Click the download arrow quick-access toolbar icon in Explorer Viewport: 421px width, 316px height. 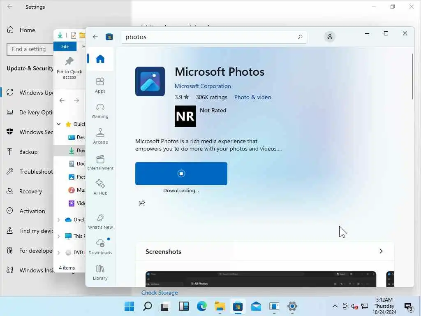point(60,35)
